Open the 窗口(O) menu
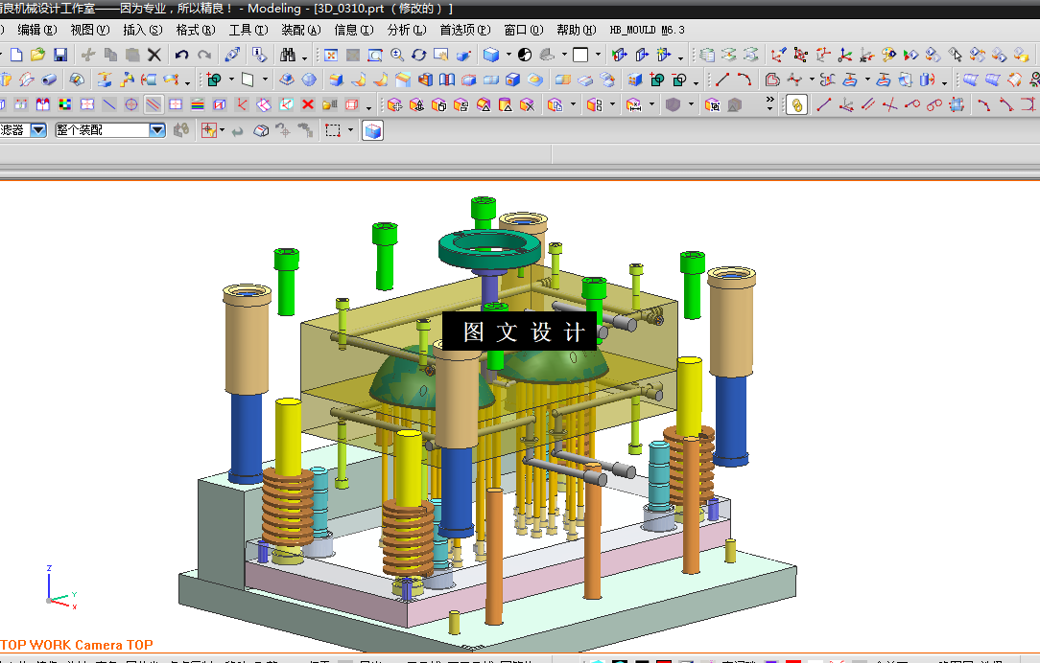The height and width of the screenshot is (663, 1040). click(524, 30)
